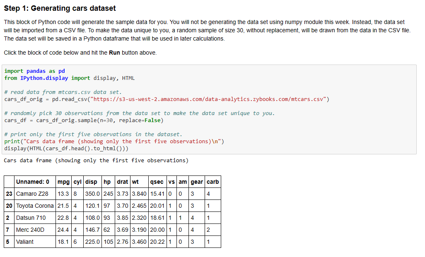Click the print statement code line
This screenshot has width=425, height=257.
[114, 142]
